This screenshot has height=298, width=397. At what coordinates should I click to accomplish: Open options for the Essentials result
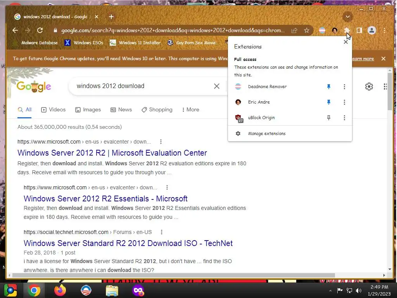pyautogui.click(x=167, y=187)
